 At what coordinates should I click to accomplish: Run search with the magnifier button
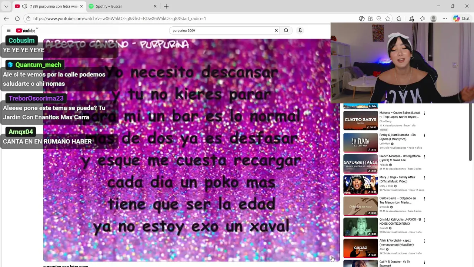tap(286, 30)
